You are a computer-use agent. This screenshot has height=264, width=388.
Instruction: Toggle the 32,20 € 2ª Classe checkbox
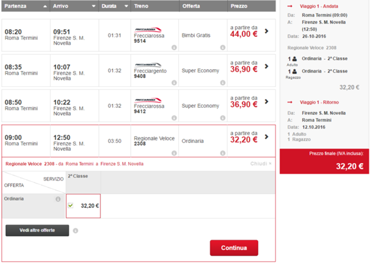pos(72,206)
